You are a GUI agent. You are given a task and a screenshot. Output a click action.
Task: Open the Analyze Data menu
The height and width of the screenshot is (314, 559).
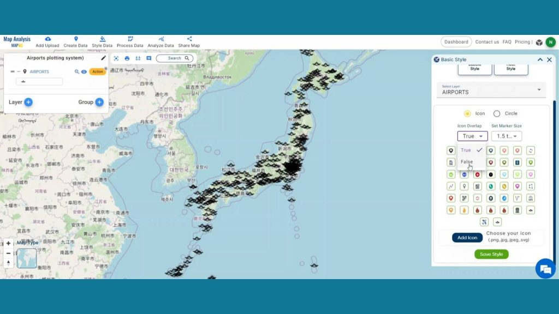coord(161,42)
